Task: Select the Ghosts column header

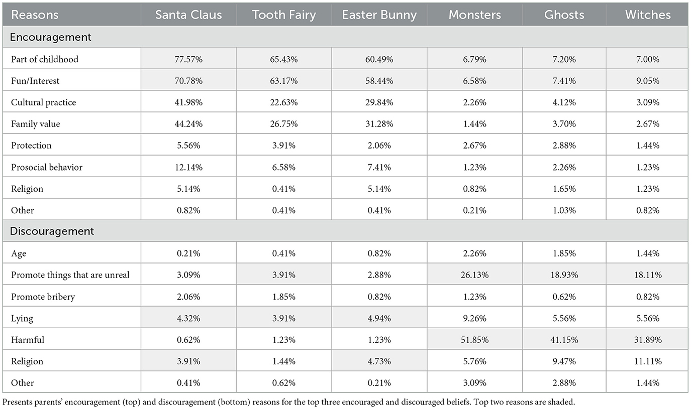Action: [564, 15]
